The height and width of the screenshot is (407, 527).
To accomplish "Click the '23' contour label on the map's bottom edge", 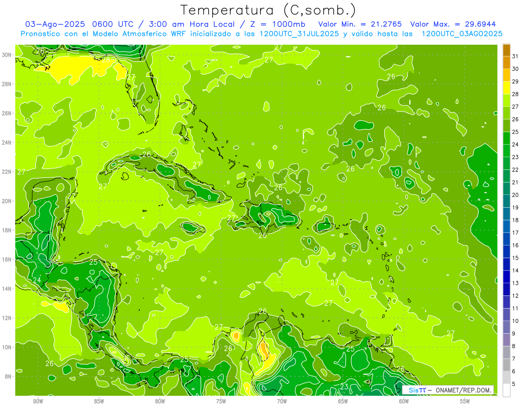I will (x=345, y=386).
